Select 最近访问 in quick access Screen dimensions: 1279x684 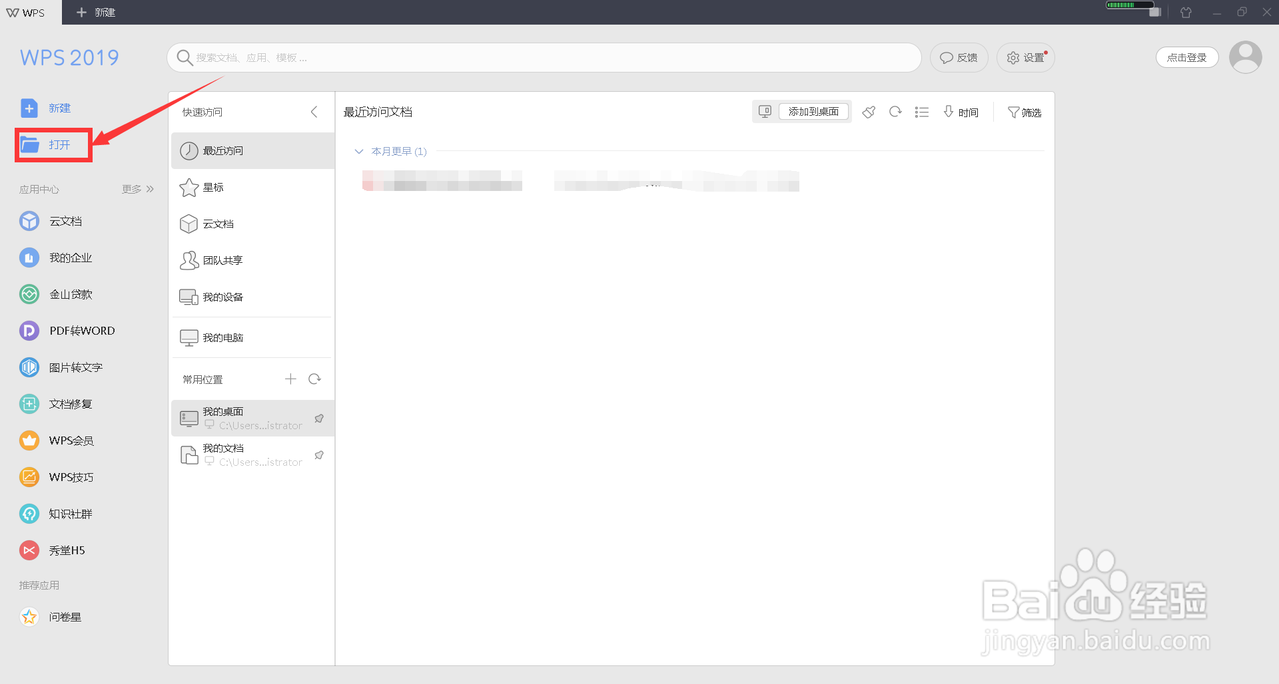pyautogui.click(x=252, y=151)
